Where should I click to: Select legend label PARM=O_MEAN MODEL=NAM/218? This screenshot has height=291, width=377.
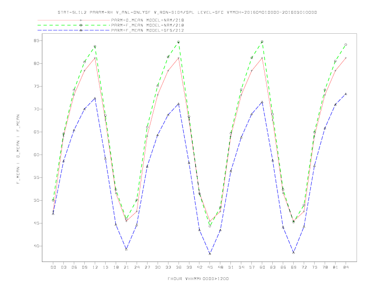click(x=148, y=20)
